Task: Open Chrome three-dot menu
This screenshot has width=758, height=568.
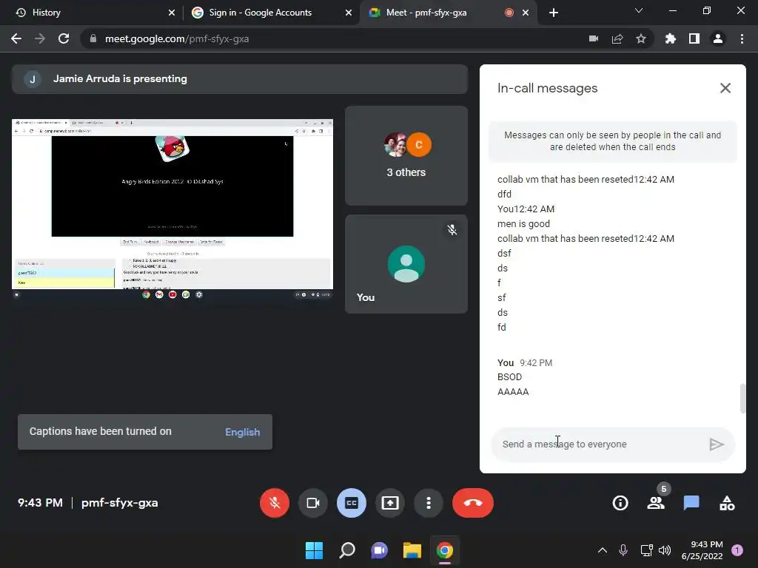Action: point(742,38)
